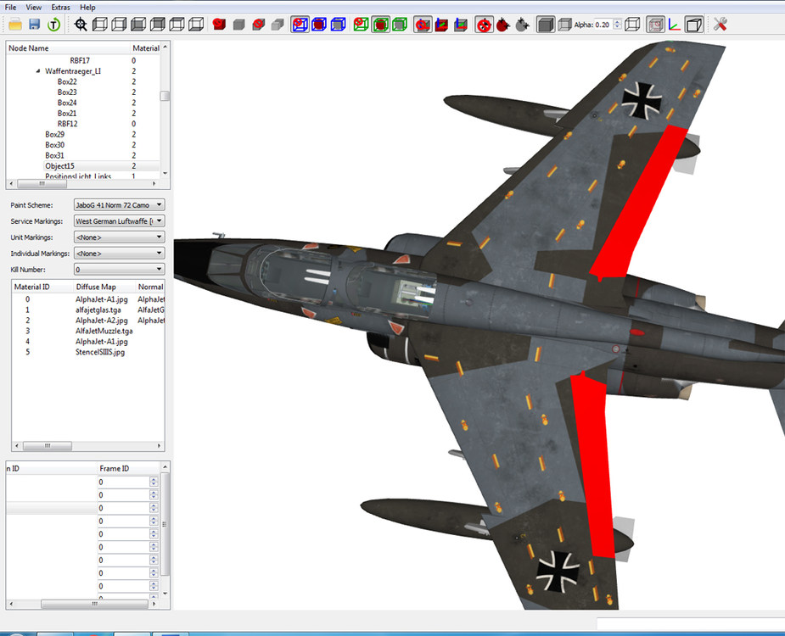The width and height of the screenshot is (785, 636).
Task: Collapse the Waffentraeger_LI tree node
Action: (38, 71)
